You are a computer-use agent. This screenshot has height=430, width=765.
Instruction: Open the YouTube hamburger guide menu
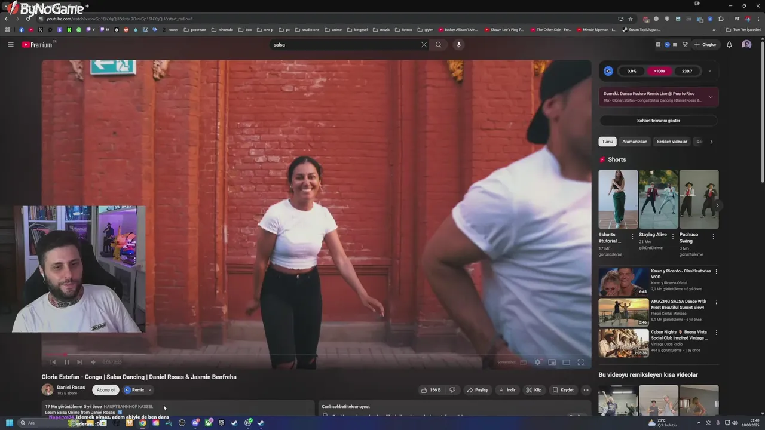(10, 45)
